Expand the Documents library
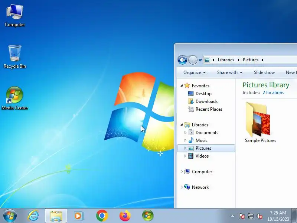297x223 pixels. coord(185,133)
